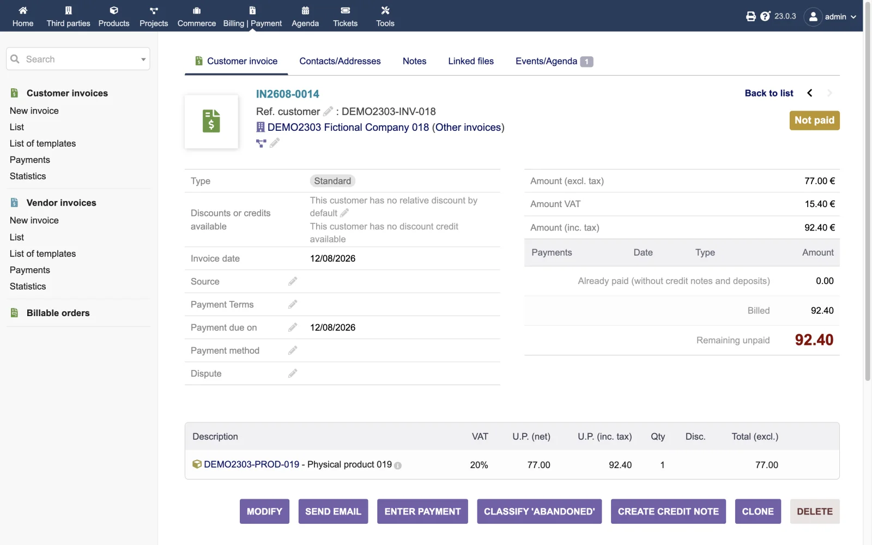Click New invoice under Customer invoices
This screenshot has height=545, width=872.
pyautogui.click(x=34, y=111)
